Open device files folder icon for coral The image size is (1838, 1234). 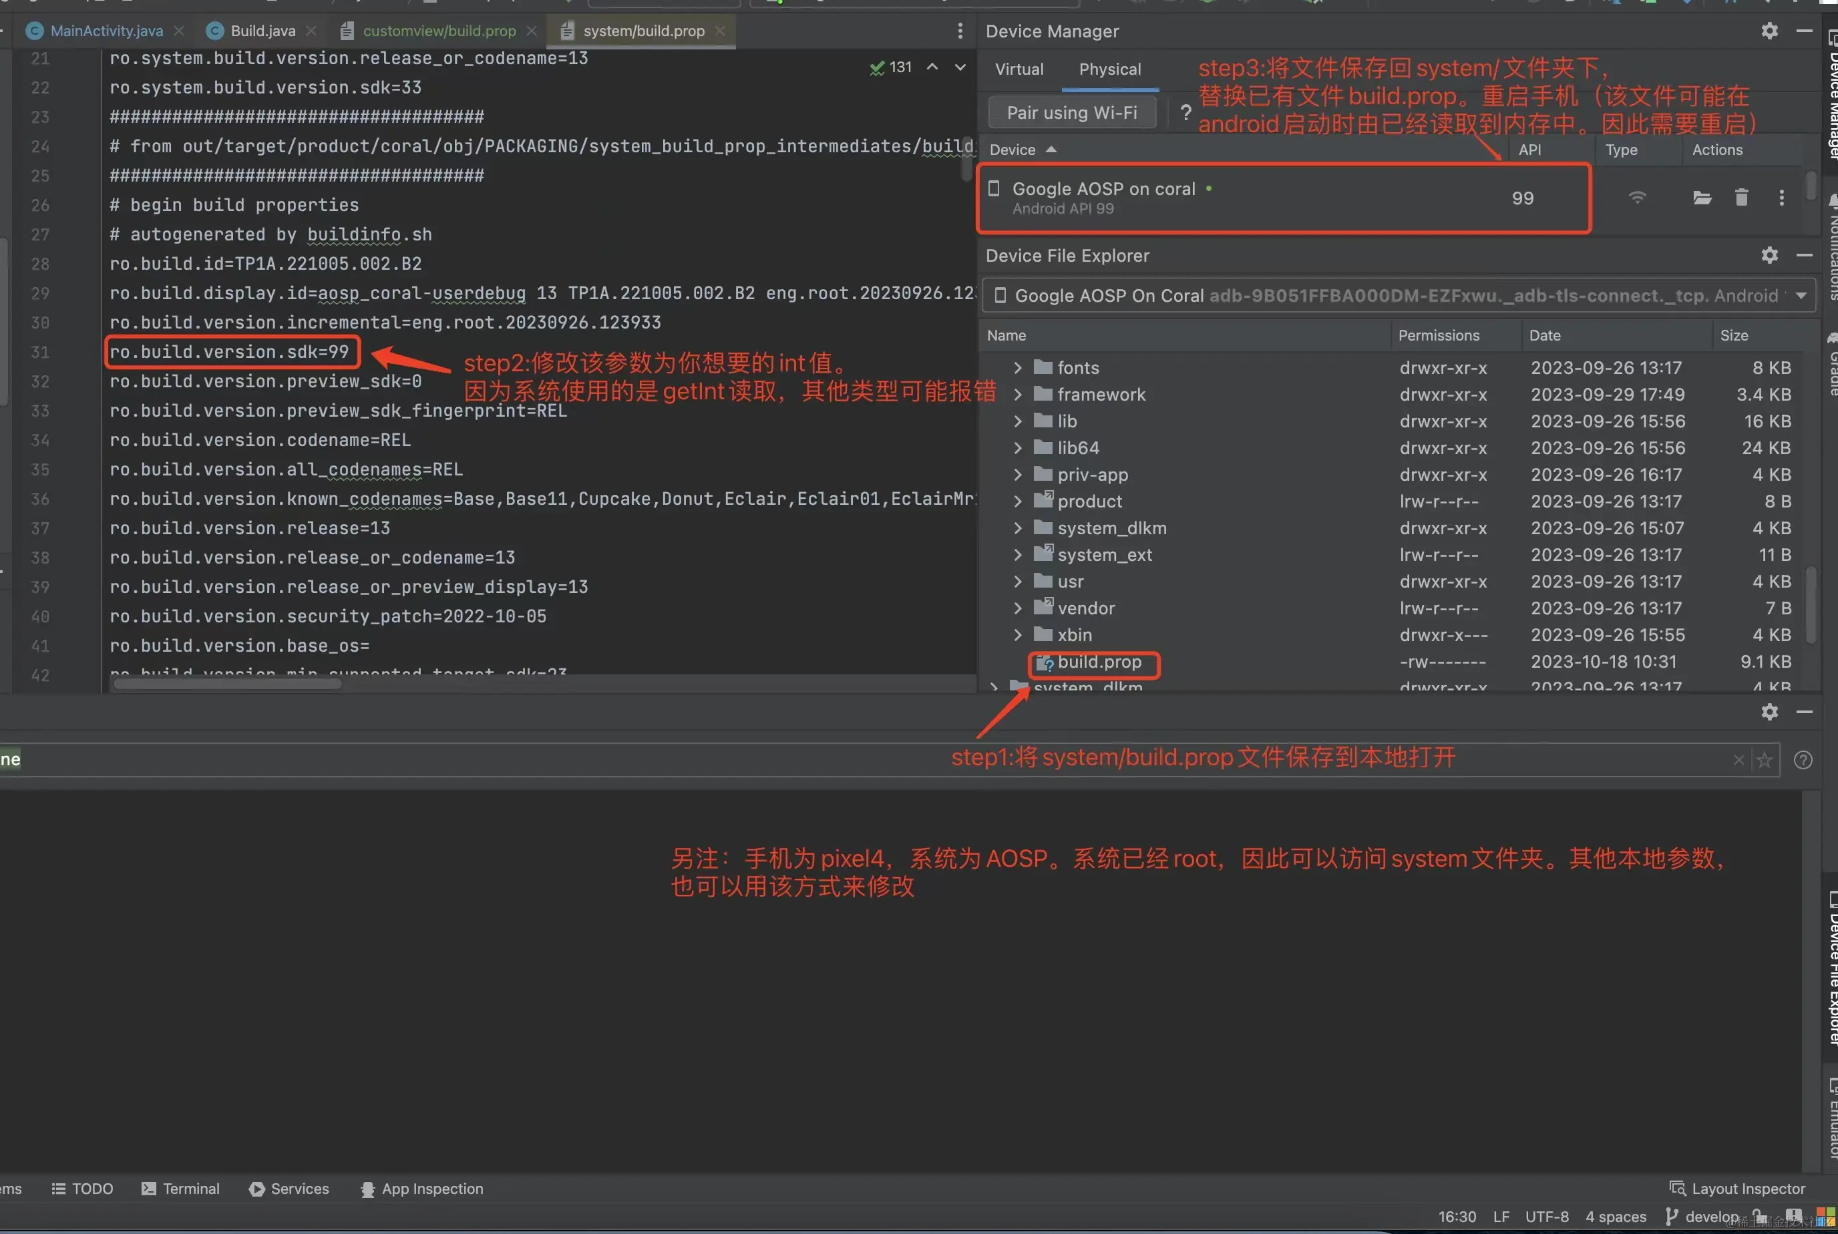point(1702,198)
